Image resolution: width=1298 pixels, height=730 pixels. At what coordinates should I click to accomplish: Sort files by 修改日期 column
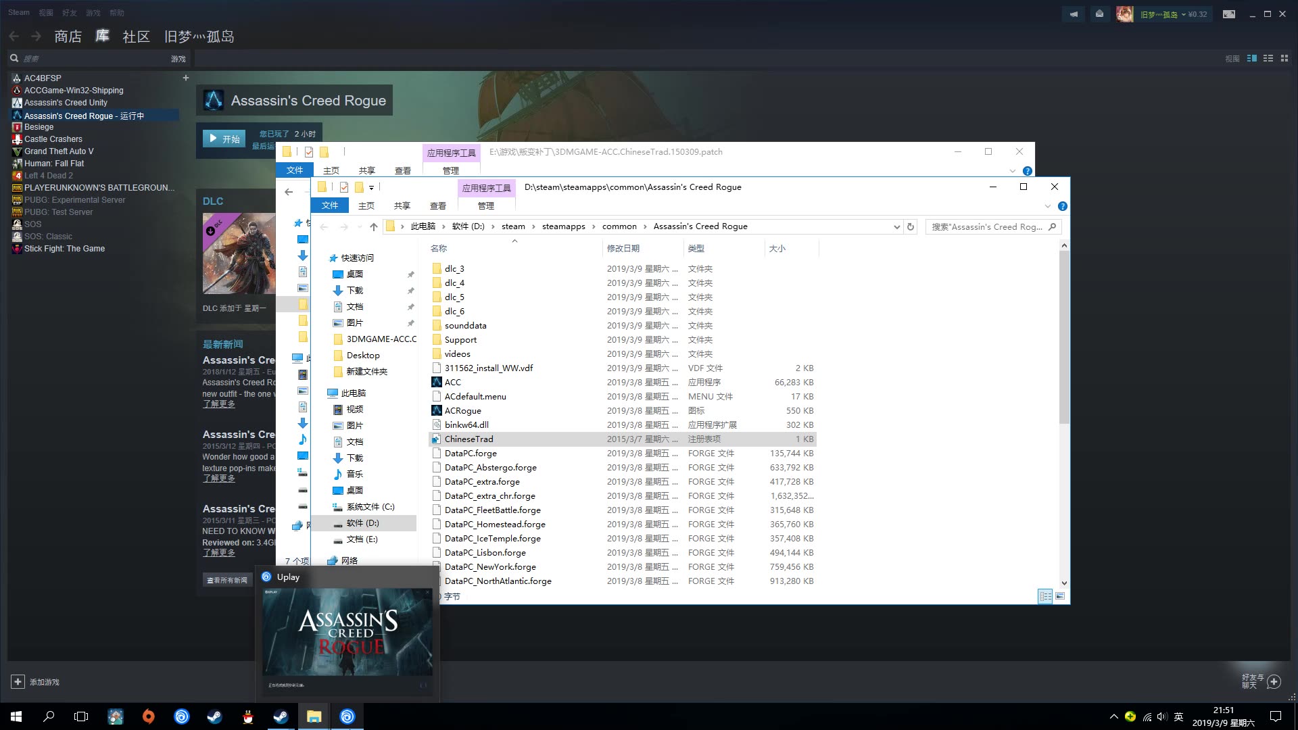pyautogui.click(x=623, y=248)
